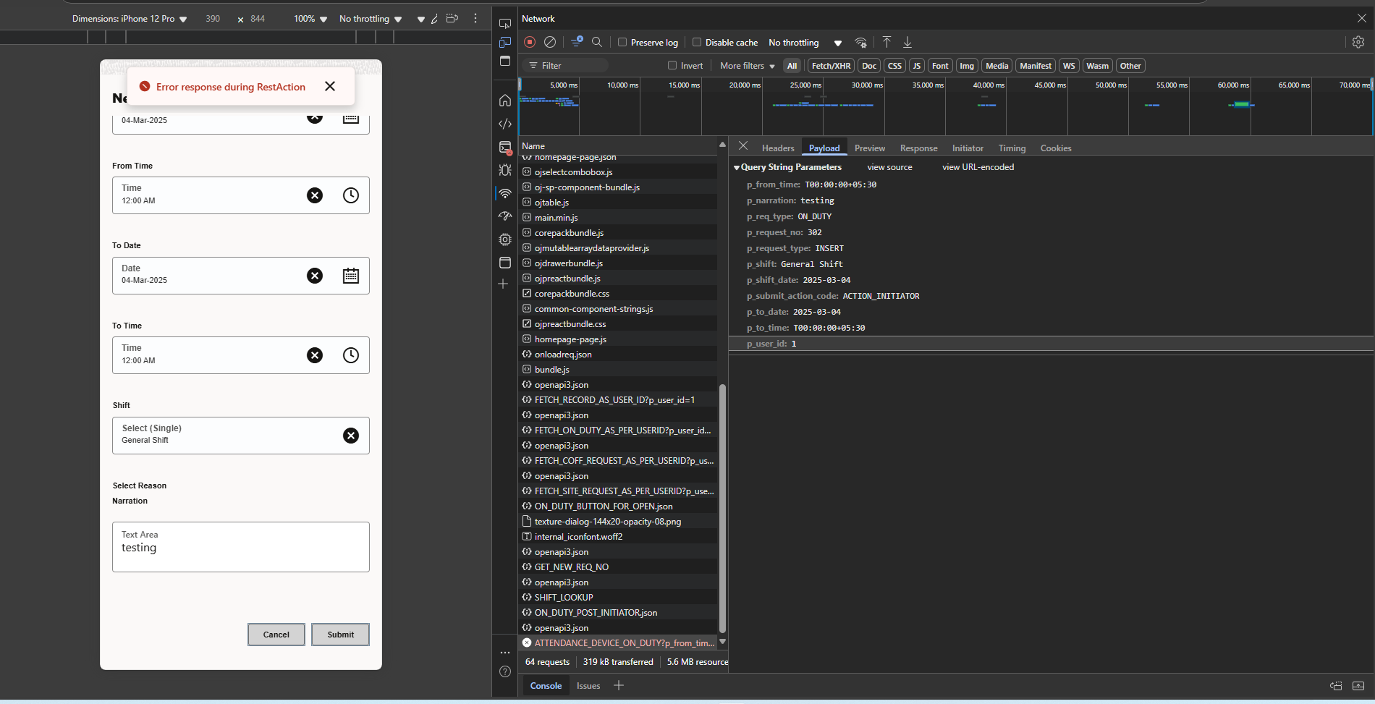
Task: Close the DevTools Network panel
Action: click(x=1362, y=18)
